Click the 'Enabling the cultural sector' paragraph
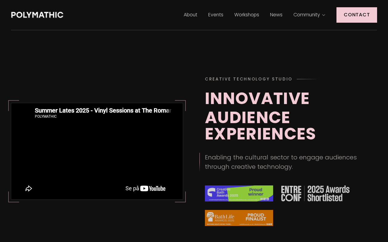Viewport: 388px width, 242px height. click(x=281, y=162)
